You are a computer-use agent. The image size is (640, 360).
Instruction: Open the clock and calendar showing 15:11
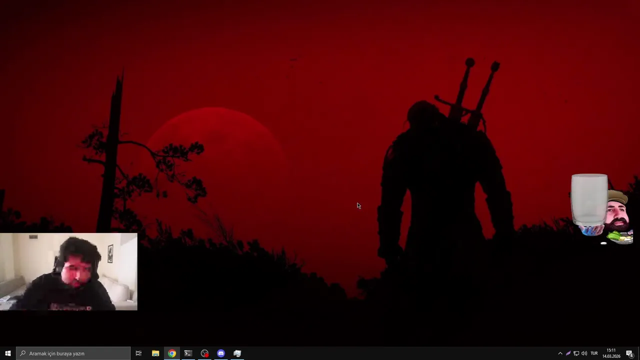coord(611,353)
